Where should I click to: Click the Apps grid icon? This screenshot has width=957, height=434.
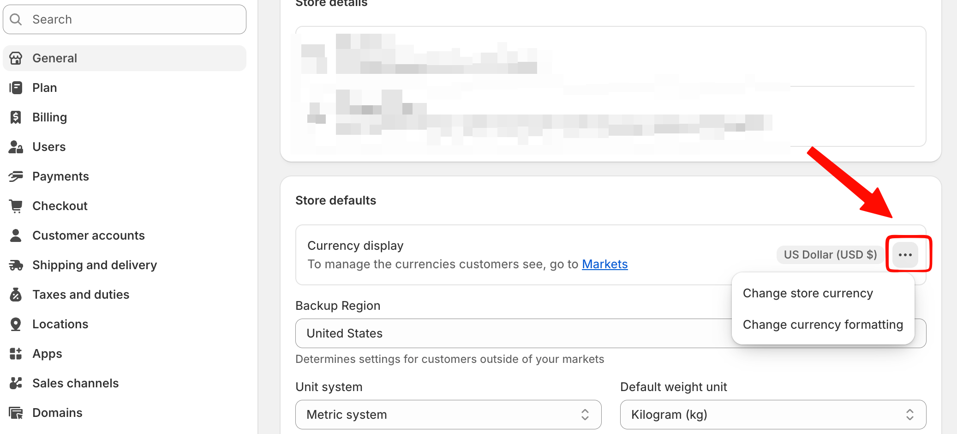[16, 354]
